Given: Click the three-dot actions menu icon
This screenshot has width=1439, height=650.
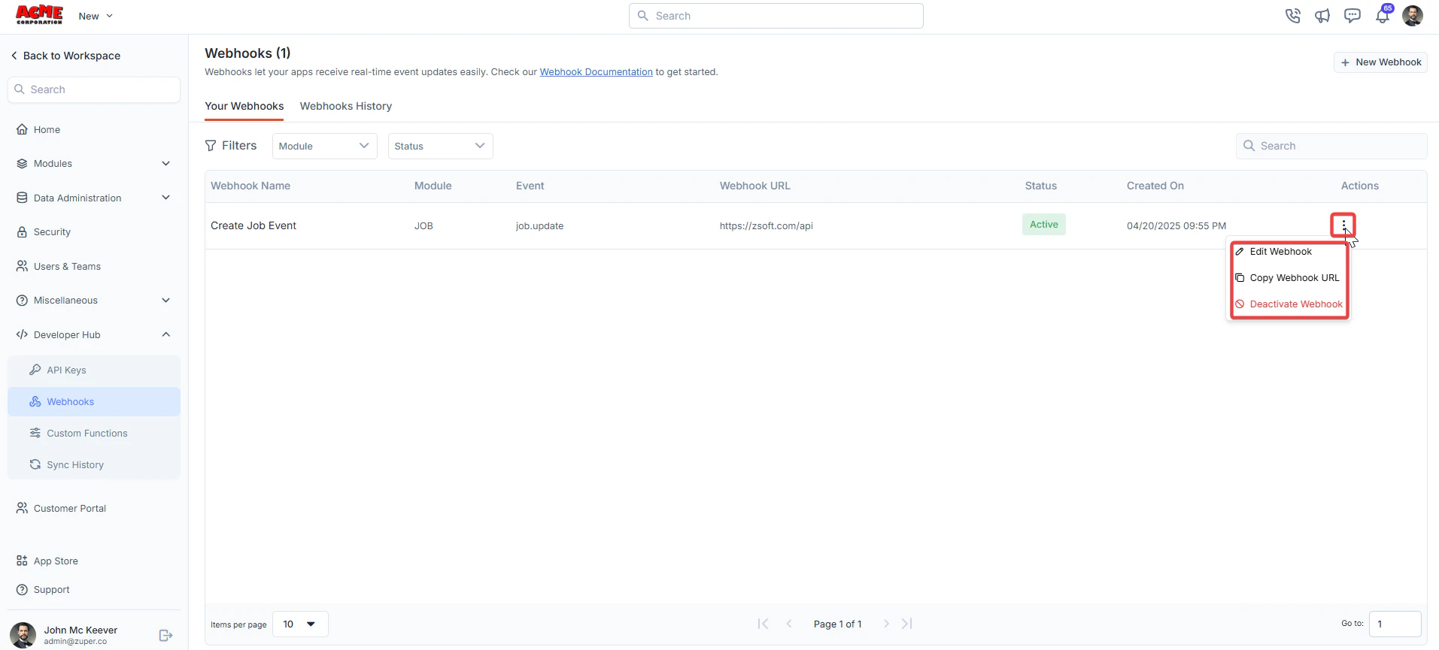Looking at the screenshot, I should click(x=1343, y=225).
